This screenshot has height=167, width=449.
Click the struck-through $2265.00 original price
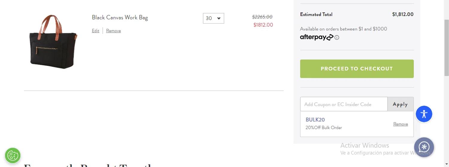[262, 17]
